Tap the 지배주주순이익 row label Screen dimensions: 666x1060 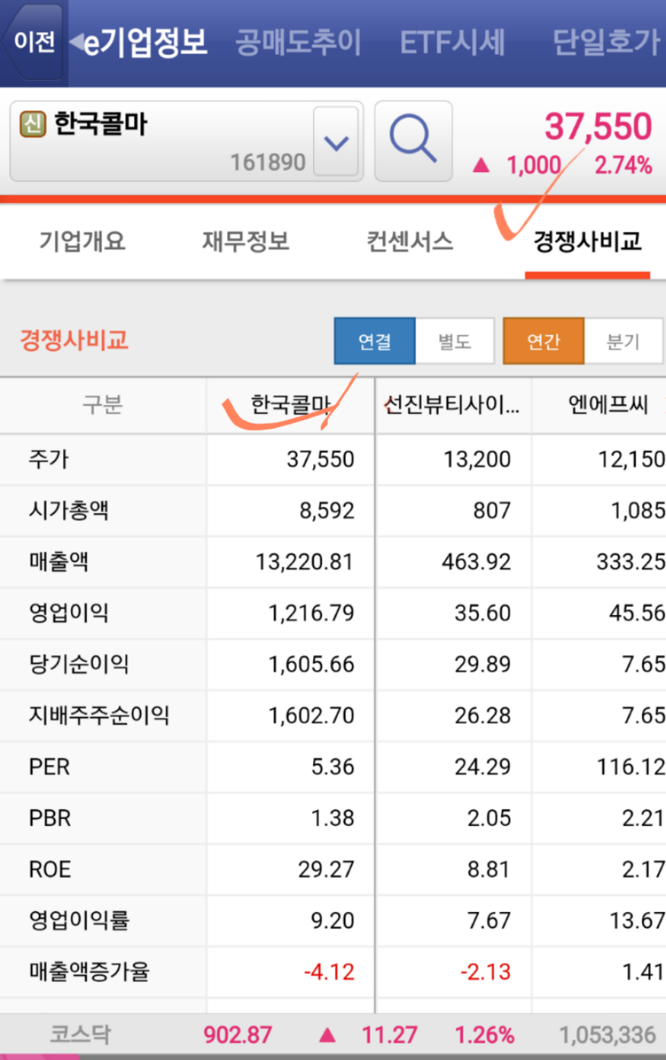99,715
